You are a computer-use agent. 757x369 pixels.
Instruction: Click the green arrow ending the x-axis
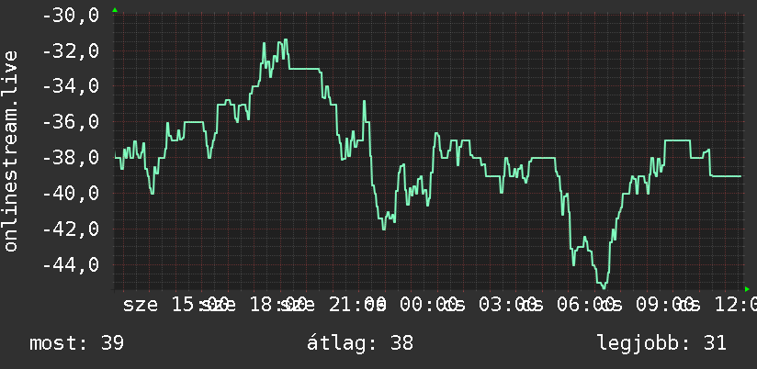747,289
